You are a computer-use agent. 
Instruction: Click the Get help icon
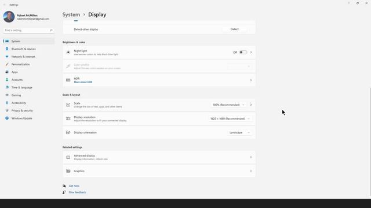coord(64,186)
